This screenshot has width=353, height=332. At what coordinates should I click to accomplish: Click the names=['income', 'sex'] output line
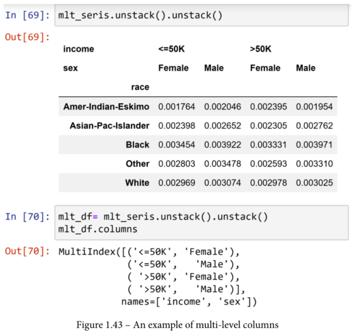(189, 302)
